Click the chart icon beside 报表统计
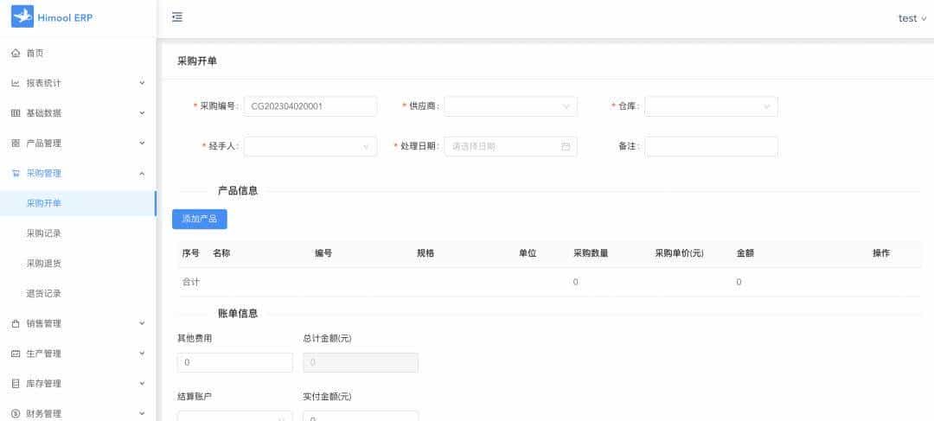Screen dimensions: 934x421 pos(16,83)
